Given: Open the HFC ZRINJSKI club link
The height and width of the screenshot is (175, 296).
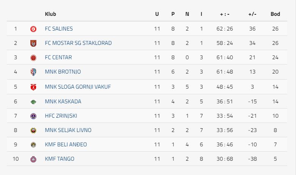Looking at the screenshot, I should tap(61, 116).
